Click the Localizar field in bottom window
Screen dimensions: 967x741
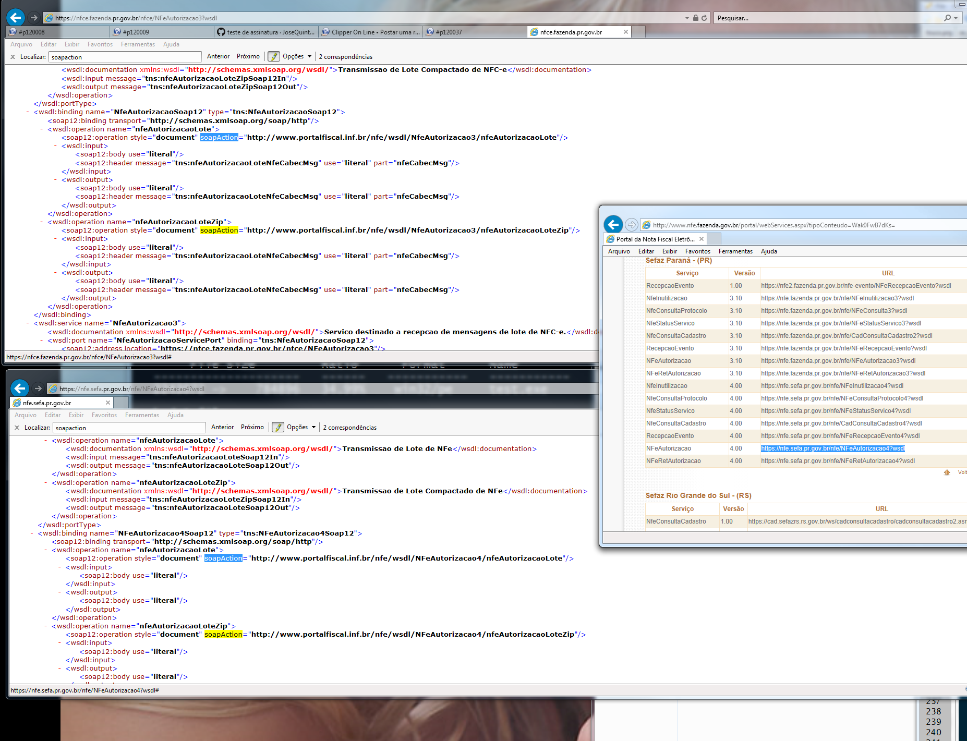coord(129,428)
